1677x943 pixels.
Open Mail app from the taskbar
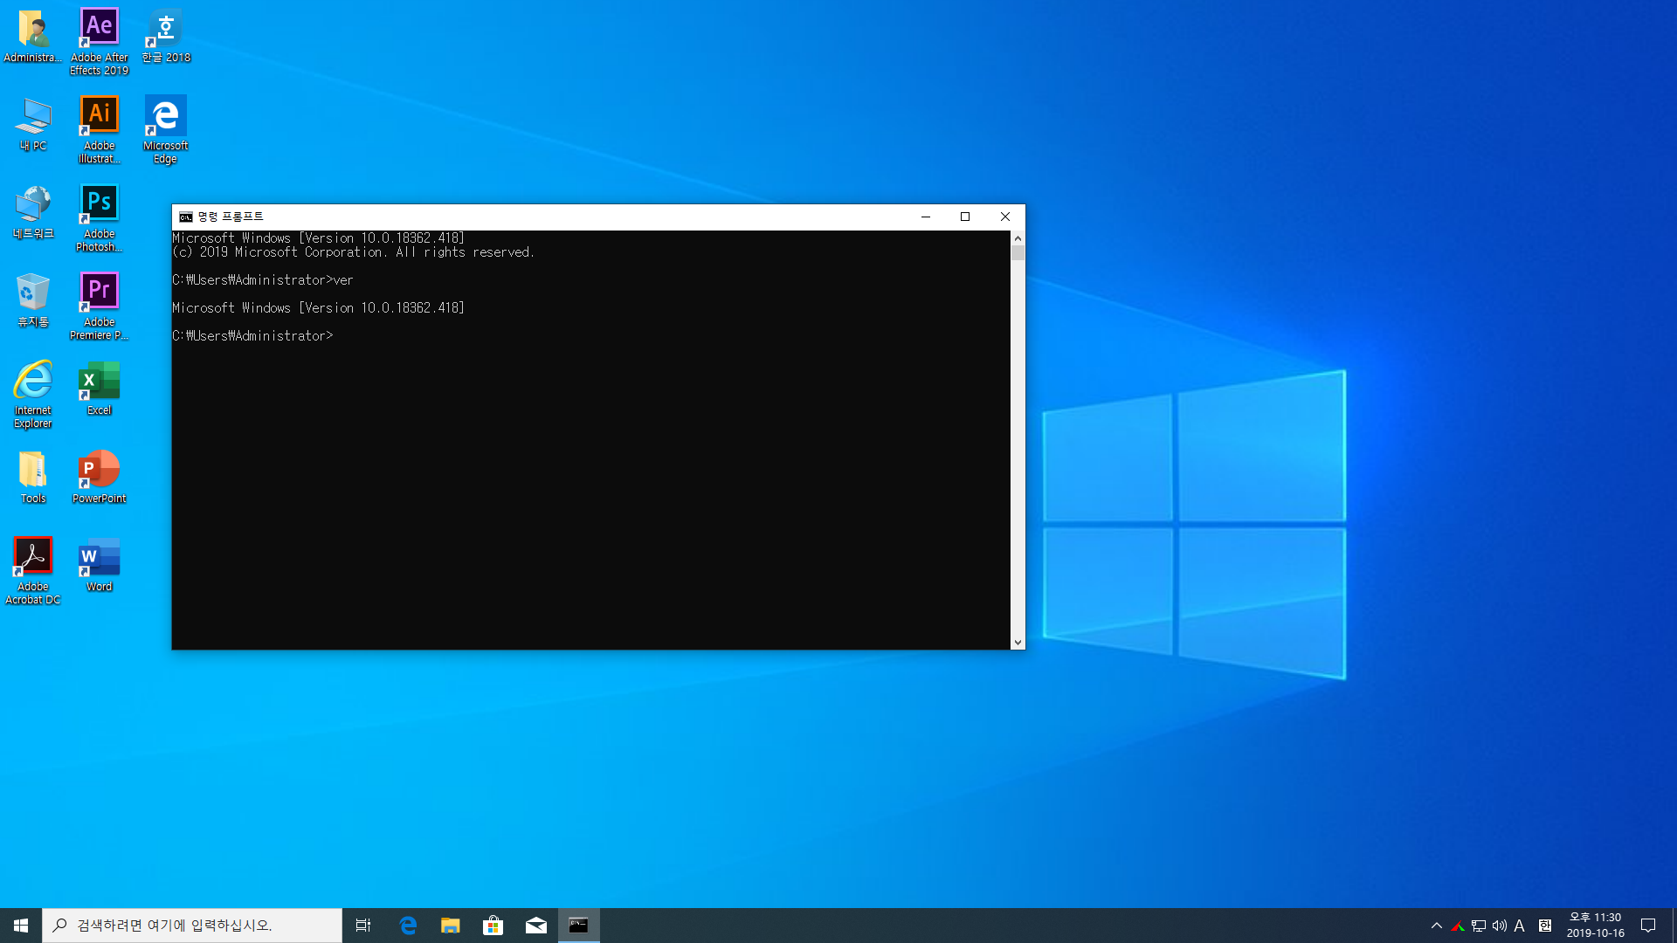[535, 926]
